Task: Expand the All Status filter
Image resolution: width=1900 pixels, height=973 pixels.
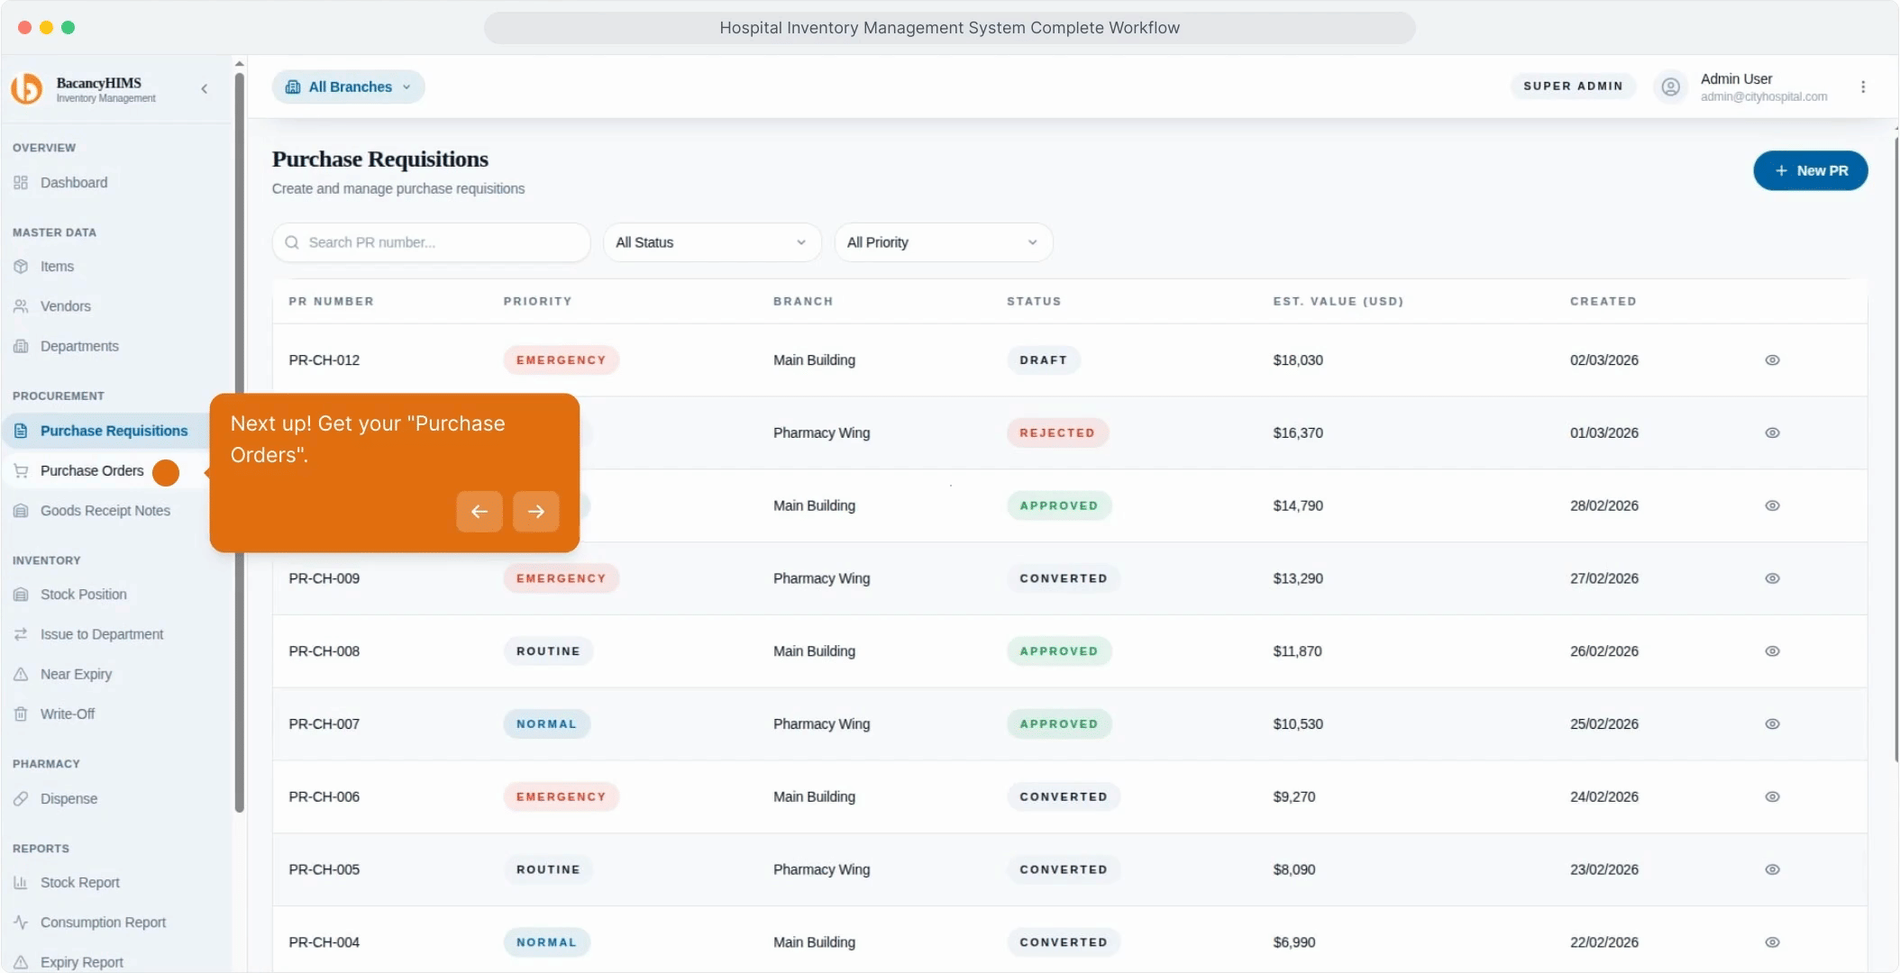Action: [711, 242]
